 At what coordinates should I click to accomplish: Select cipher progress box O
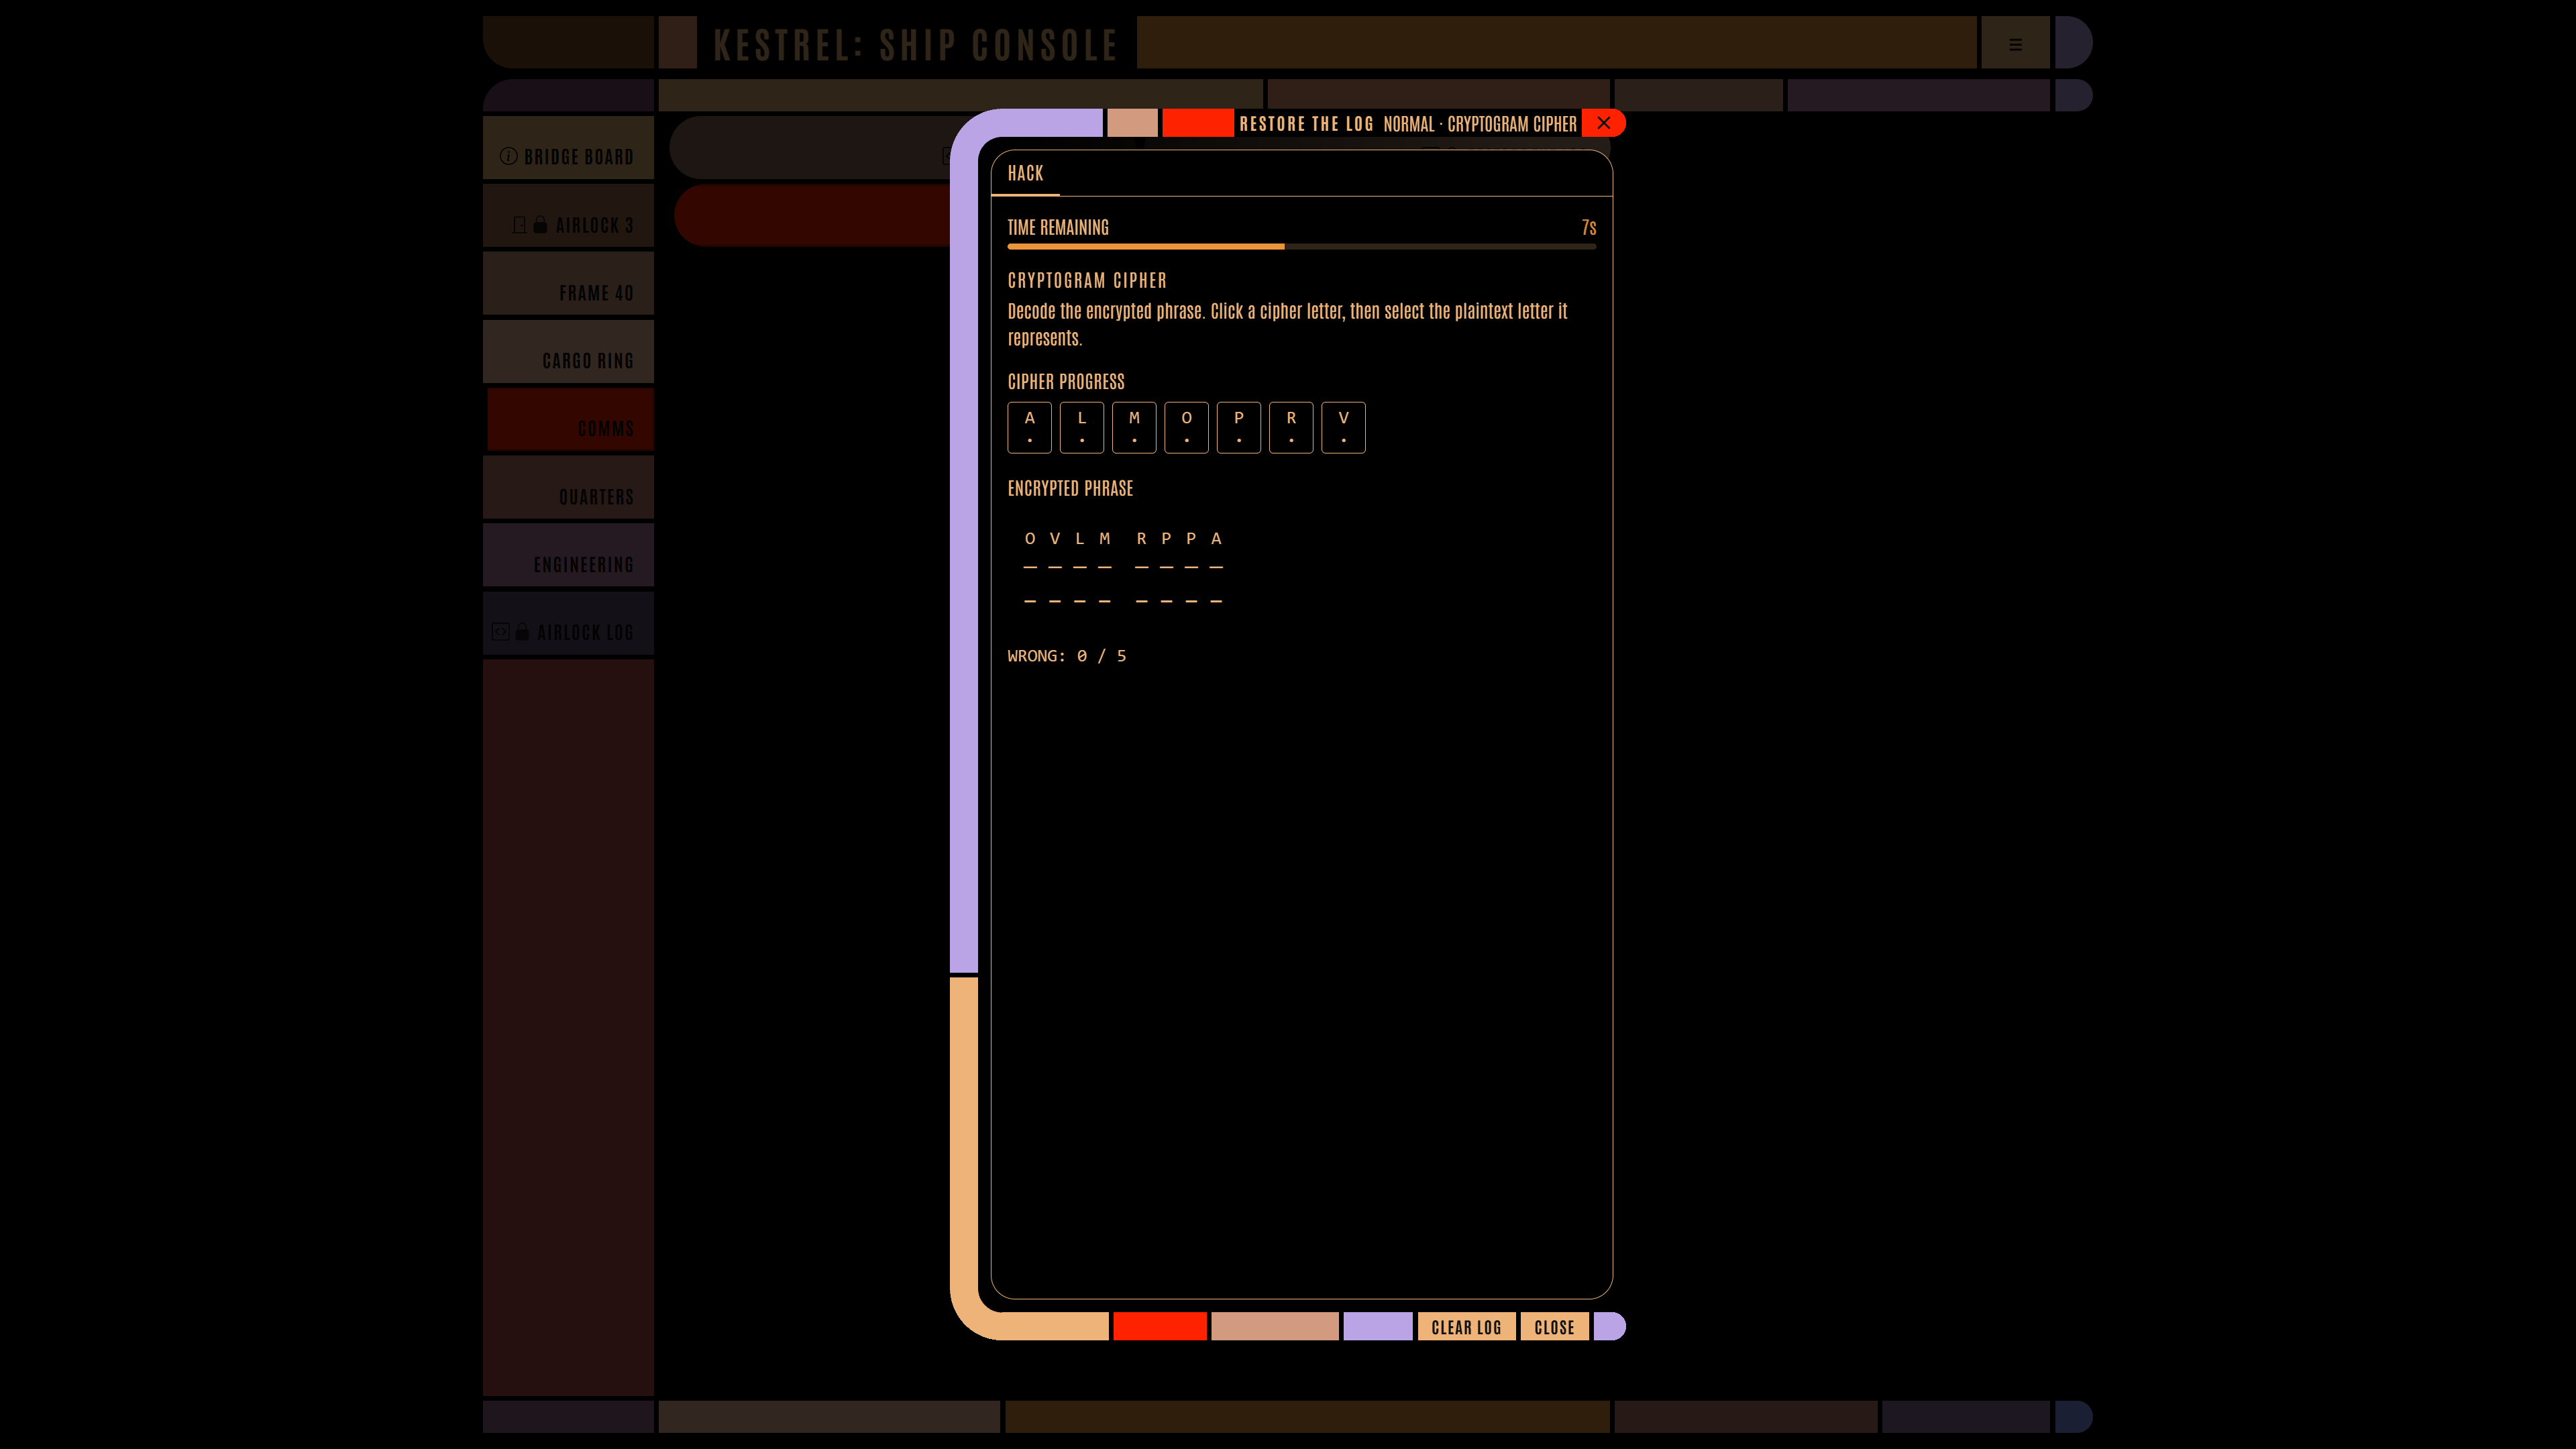point(1186,427)
